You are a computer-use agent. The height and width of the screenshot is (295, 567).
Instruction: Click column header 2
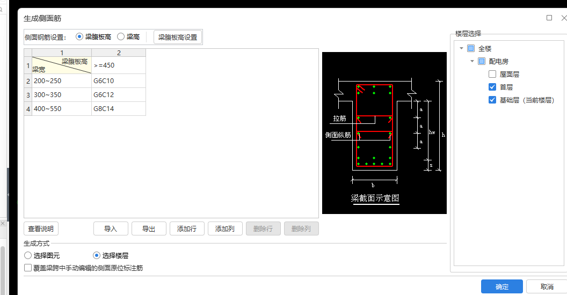coord(119,53)
